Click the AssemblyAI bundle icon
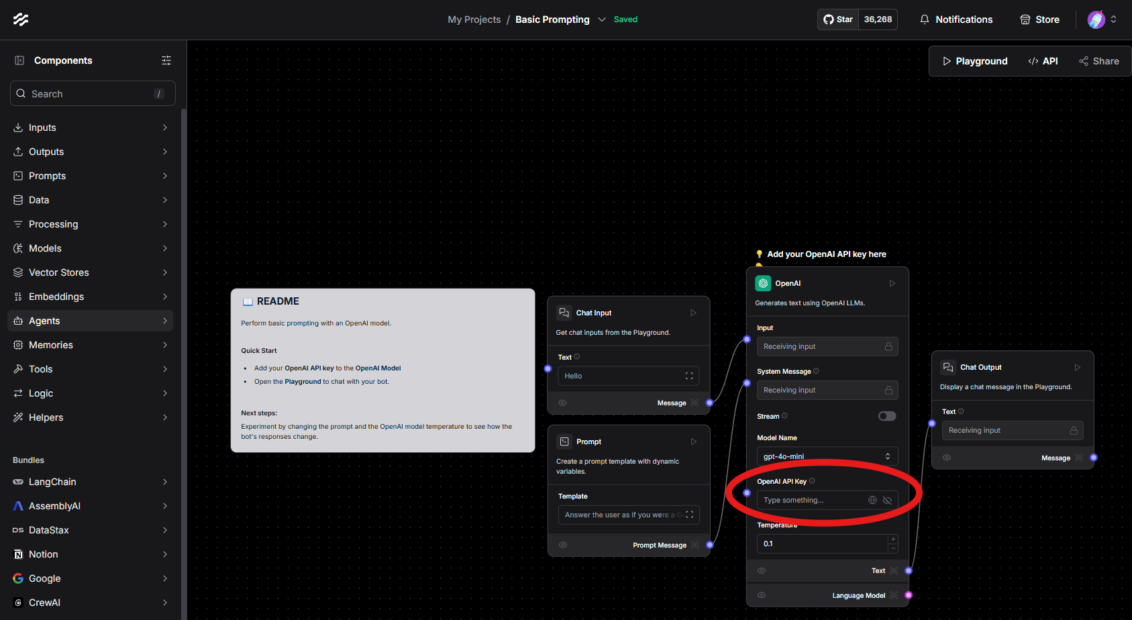This screenshot has width=1132, height=620. click(x=18, y=506)
